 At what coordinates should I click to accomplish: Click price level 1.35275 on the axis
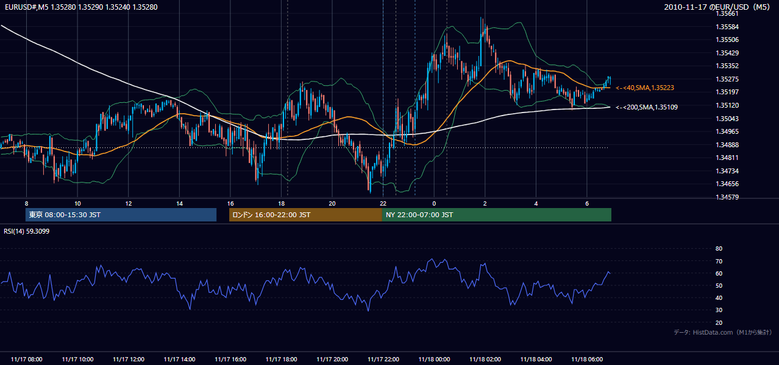[x=728, y=79]
